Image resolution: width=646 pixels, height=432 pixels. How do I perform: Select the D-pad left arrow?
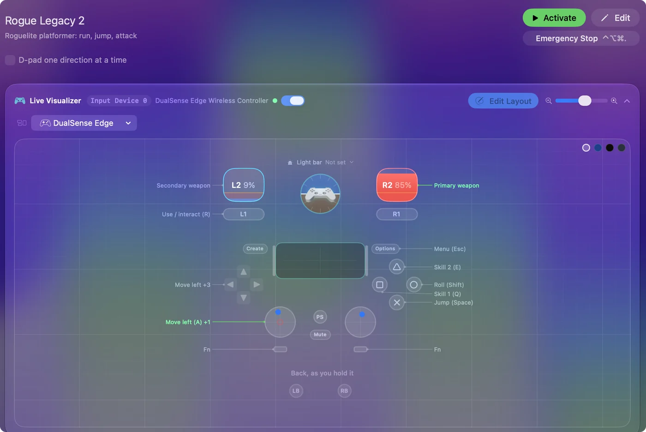point(230,284)
